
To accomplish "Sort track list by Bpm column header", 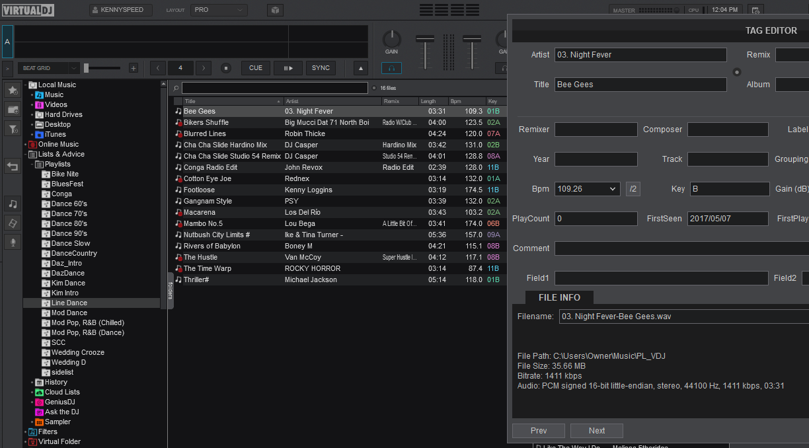I will (467, 101).
